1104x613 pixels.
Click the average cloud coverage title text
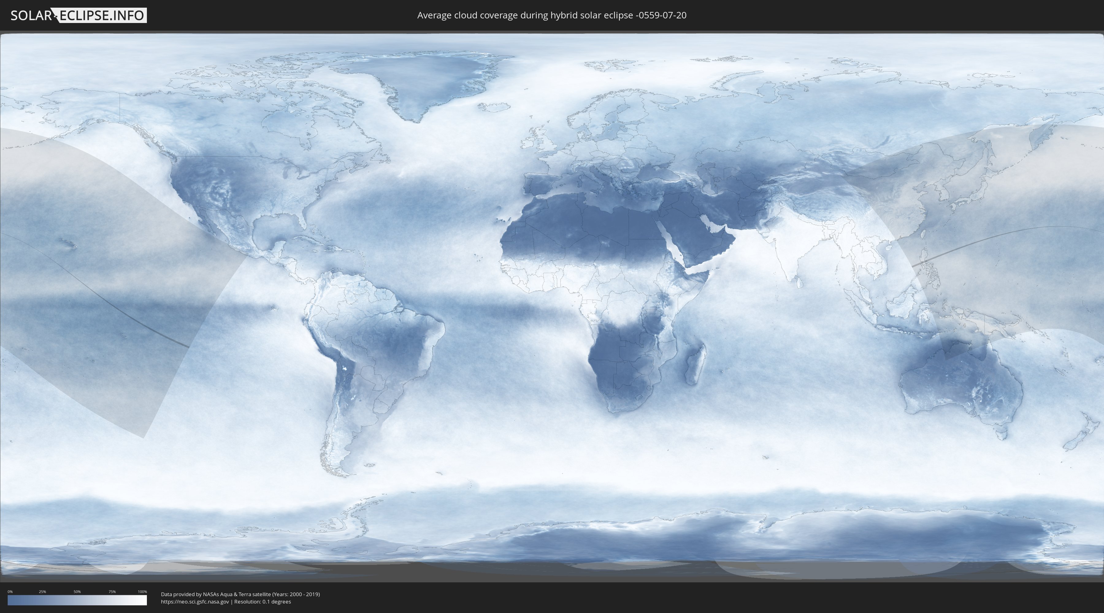tap(552, 15)
